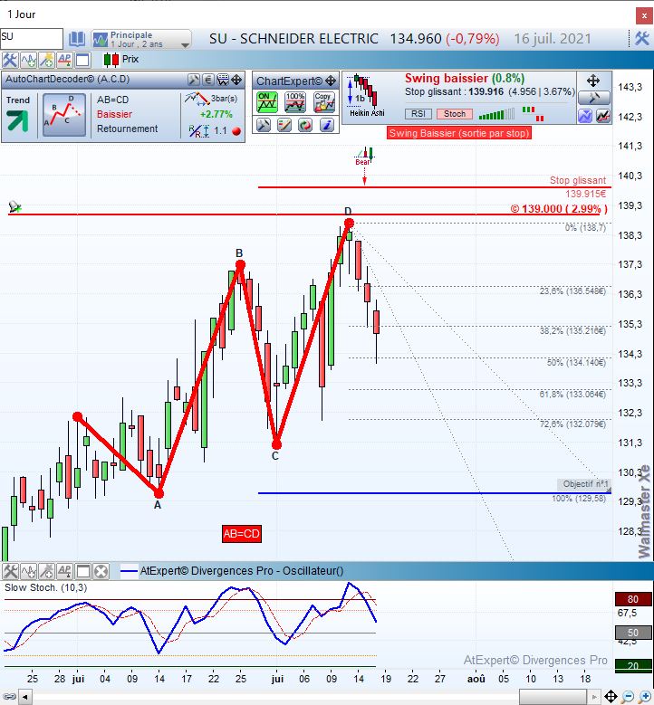Select the ABCD pattern thumbnail button

(64, 115)
